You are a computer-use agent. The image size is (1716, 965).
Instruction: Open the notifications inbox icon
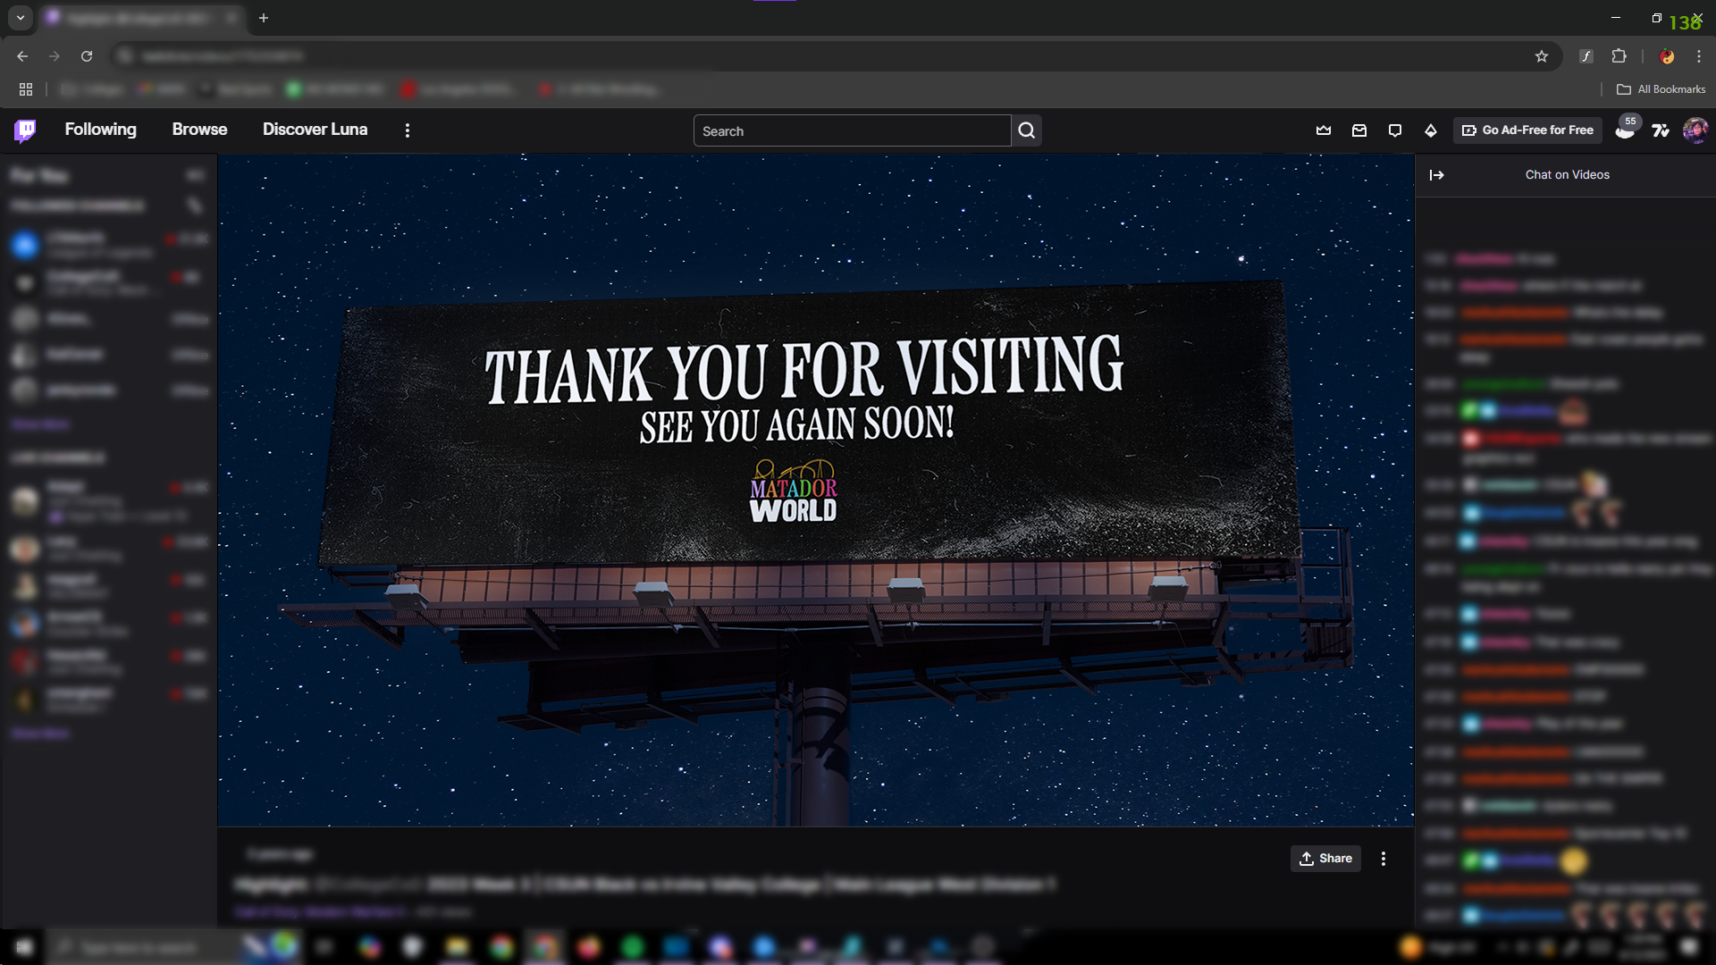coord(1359,130)
